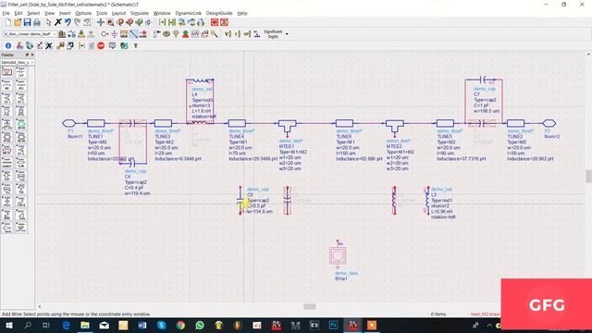This screenshot has height=333, width=592.
Task: Click the help pin icon in third toolbar
Action: [136, 45]
